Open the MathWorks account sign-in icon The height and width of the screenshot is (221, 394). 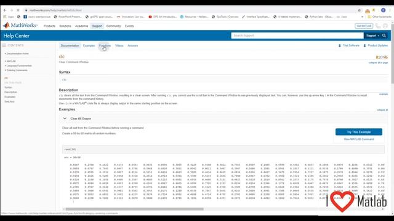385,26
